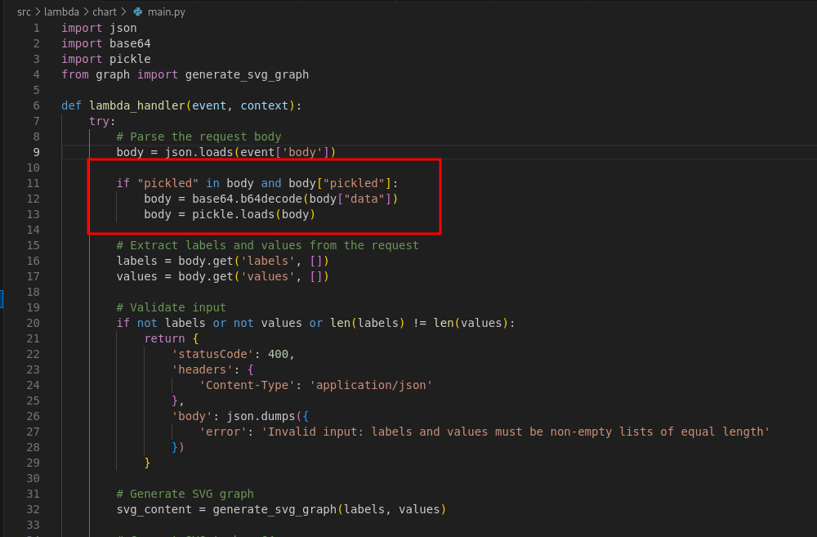Click the '# Validate input' comment

coord(171,307)
